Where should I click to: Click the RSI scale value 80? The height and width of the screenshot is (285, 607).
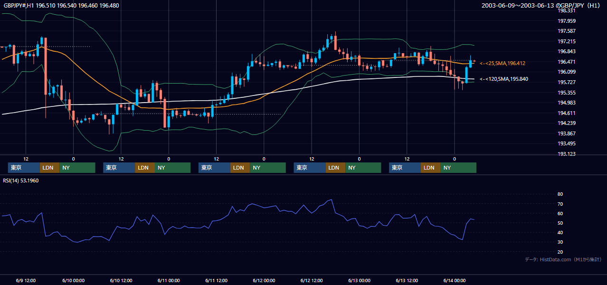coord(560,194)
